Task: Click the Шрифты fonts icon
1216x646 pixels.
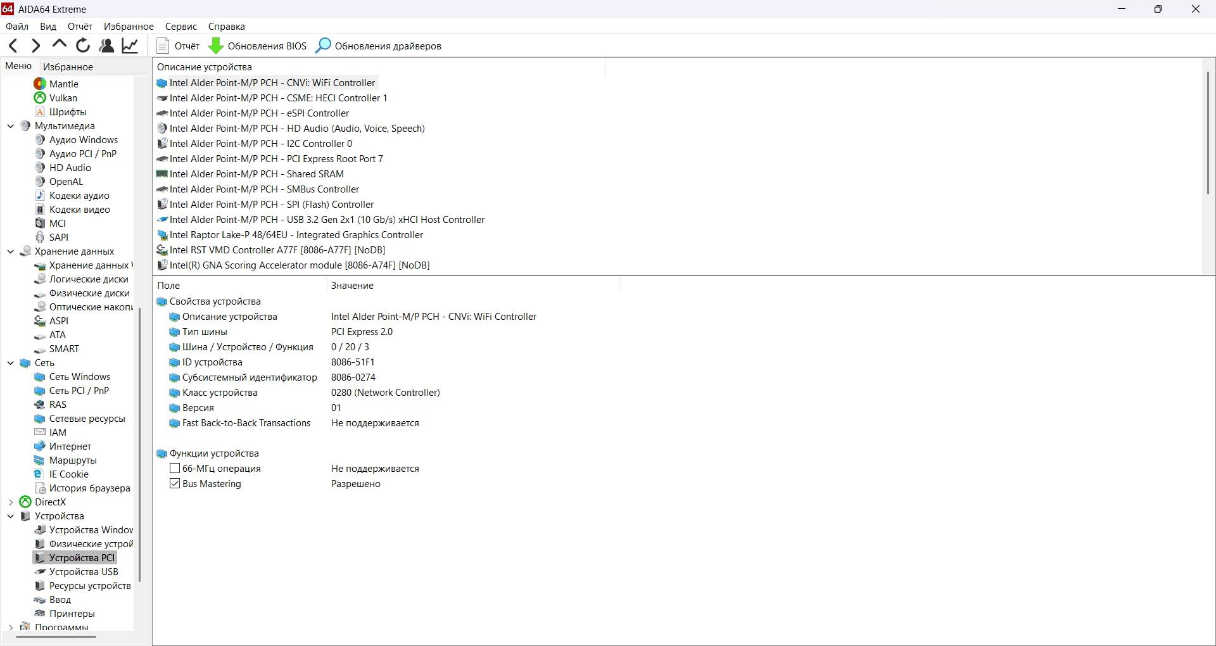Action: [x=40, y=111]
